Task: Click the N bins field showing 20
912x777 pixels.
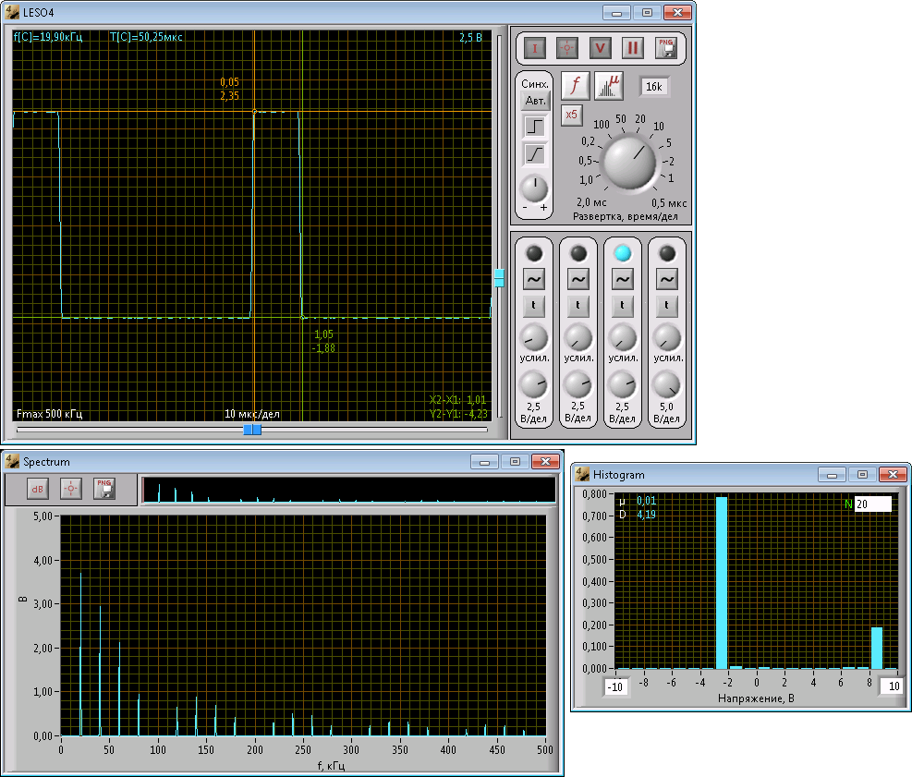Action: [x=872, y=504]
